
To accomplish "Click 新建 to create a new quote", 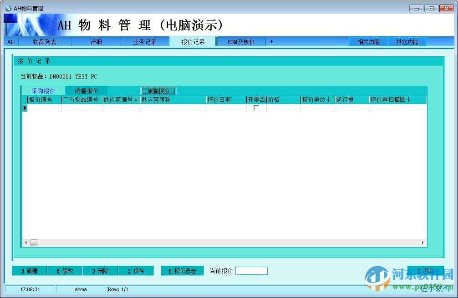I will [29, 270].
